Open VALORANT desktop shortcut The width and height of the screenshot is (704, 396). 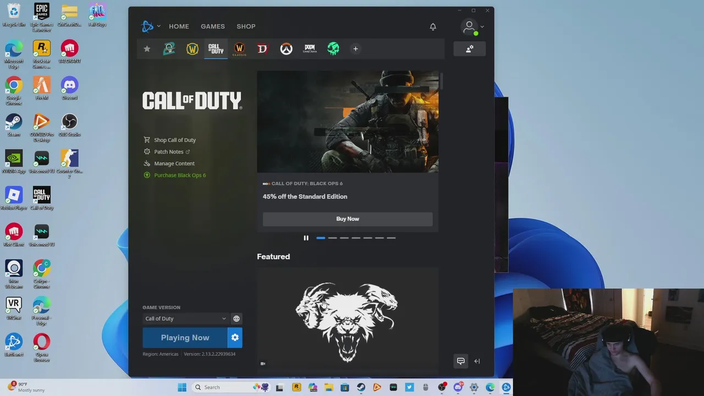(x=69, y=52)
